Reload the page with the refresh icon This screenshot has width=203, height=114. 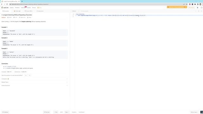point(7,4)
